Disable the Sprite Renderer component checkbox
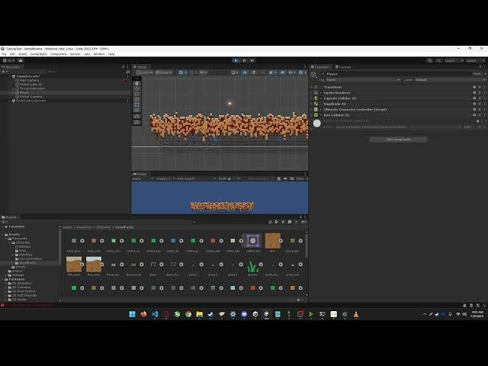488x366 pixels. click(321, 92)
